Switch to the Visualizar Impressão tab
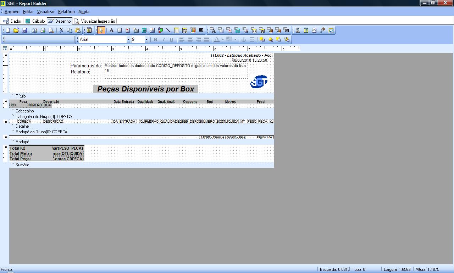 coord(95,21)
